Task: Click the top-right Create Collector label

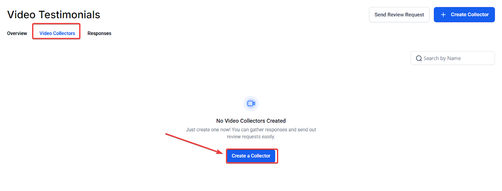Action: click(x=470, y=15)
